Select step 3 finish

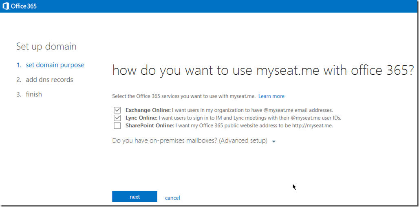[x=29, y=94]
